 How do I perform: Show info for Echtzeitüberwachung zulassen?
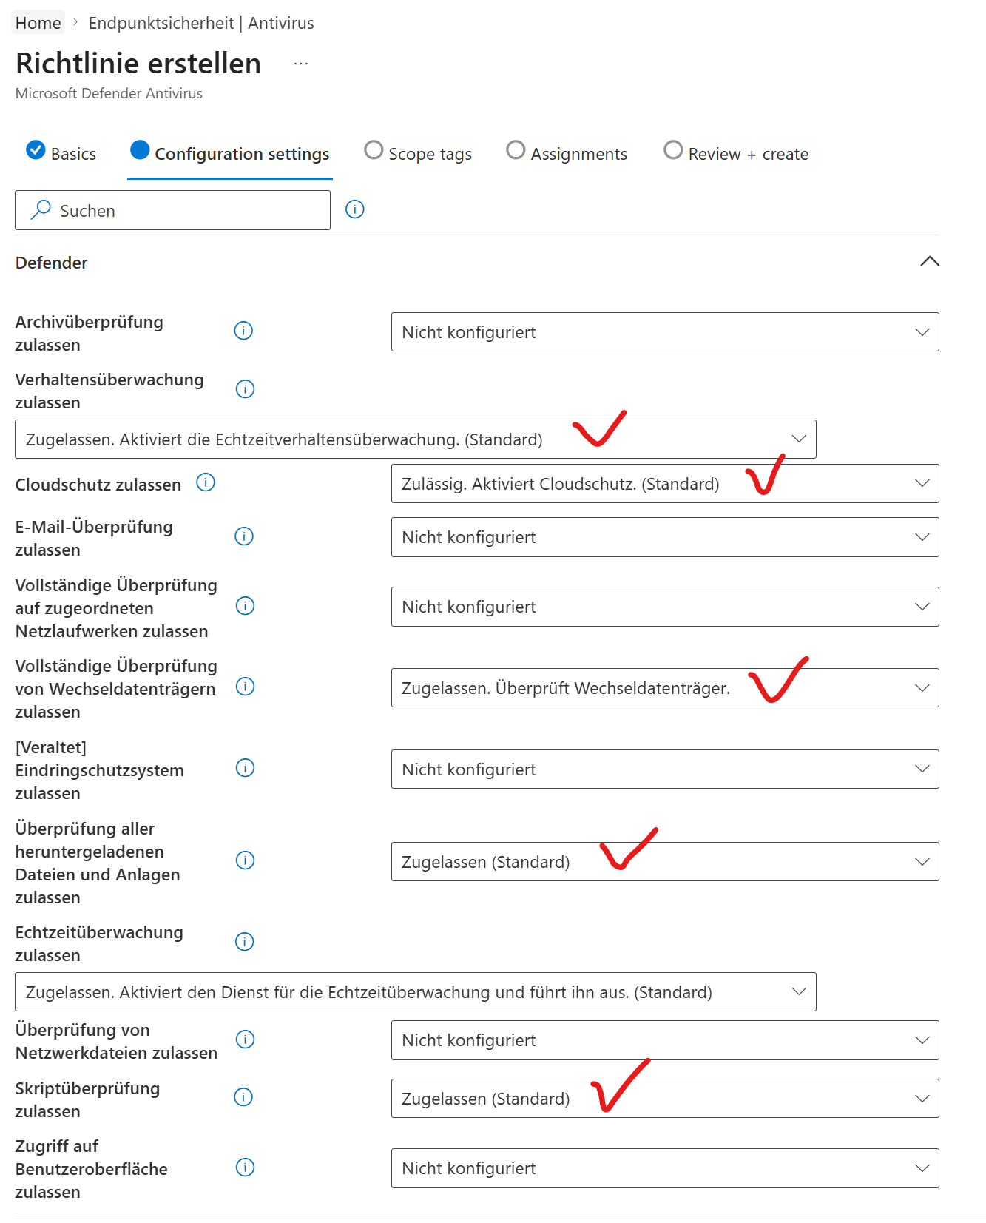coord(244,942)
